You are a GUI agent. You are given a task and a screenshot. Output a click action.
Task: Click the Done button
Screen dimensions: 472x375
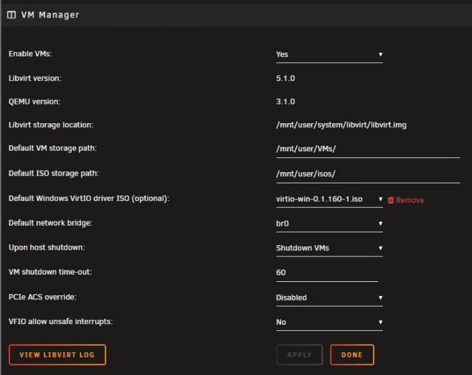pyautogui.click(x=352, y=355)
